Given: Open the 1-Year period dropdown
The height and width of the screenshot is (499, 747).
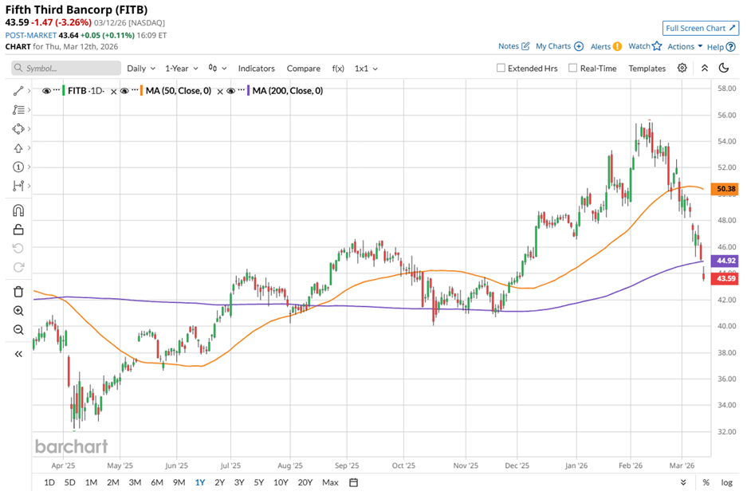Looking at the screenshot, I should 181,69.
